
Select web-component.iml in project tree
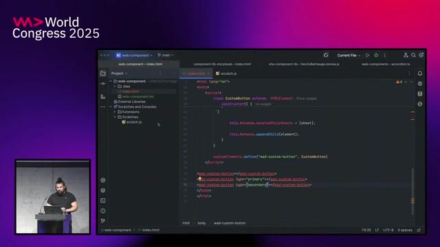[x=137, y=97]
